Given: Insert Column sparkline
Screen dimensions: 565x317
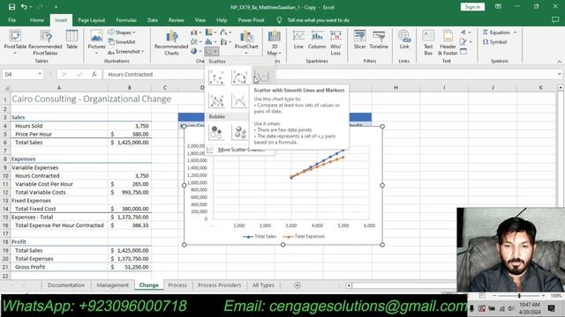Looking at the screenshot, I should pos(317,40).
